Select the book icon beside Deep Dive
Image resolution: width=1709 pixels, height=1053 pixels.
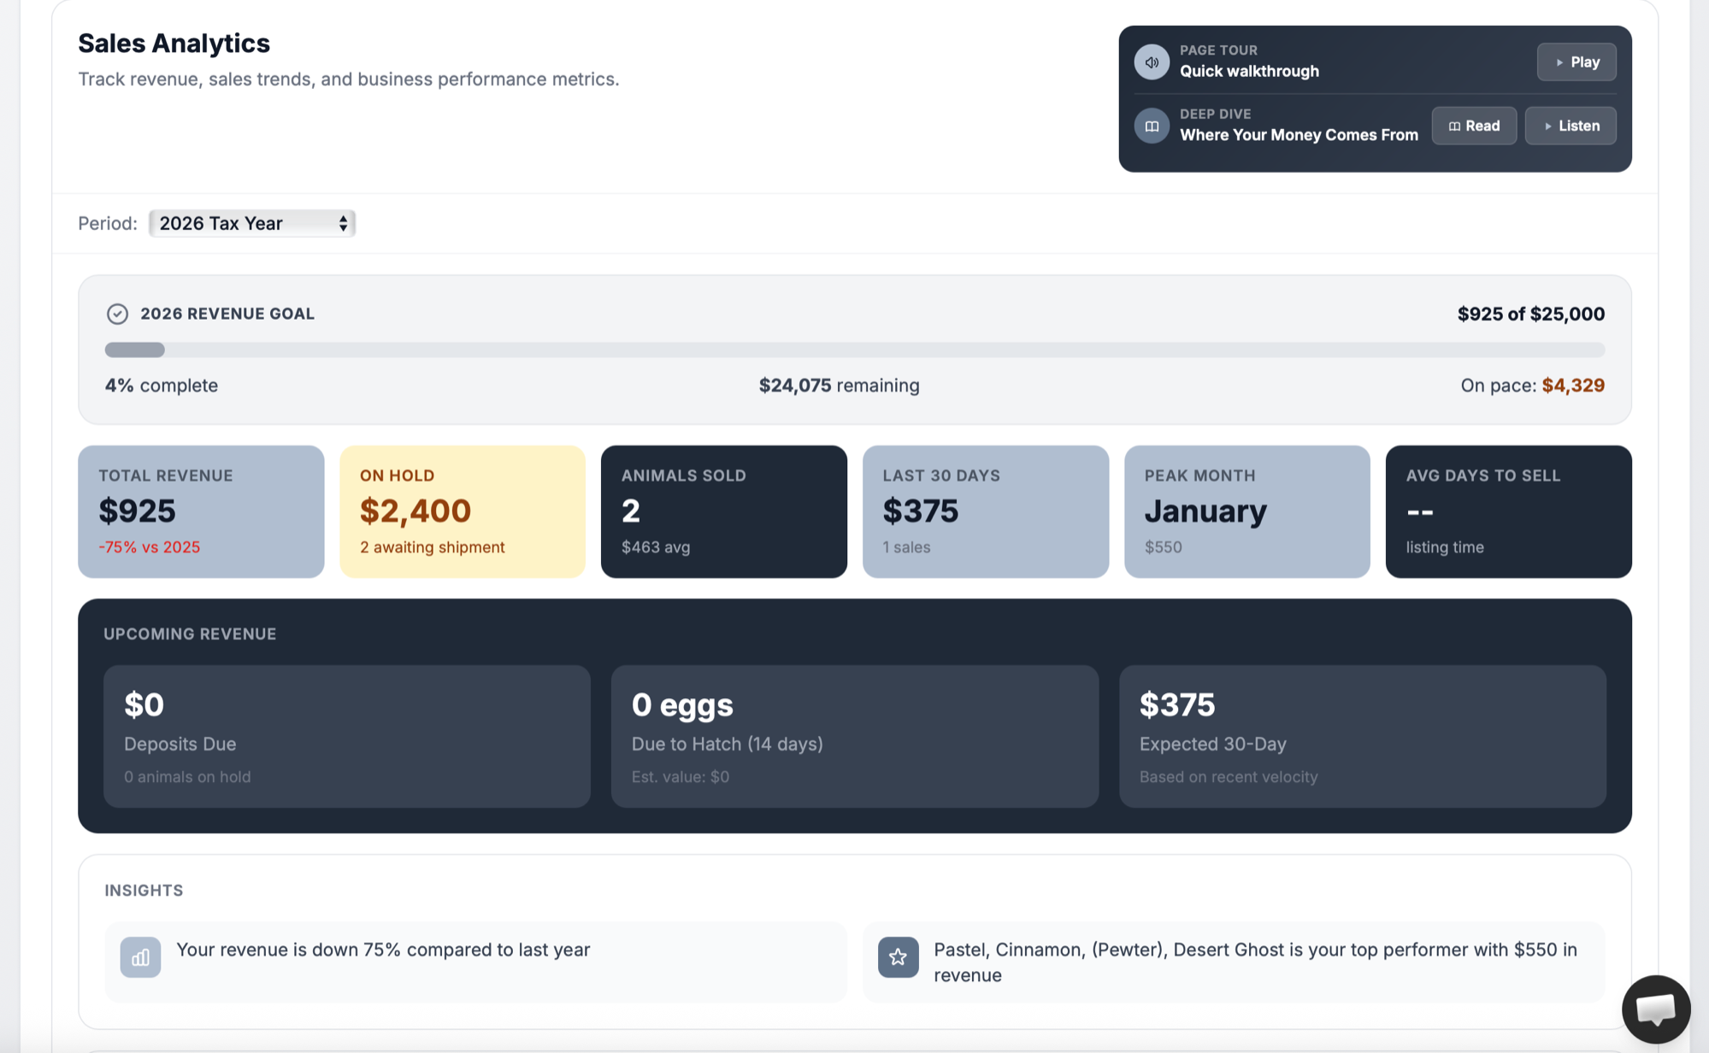1152,126
